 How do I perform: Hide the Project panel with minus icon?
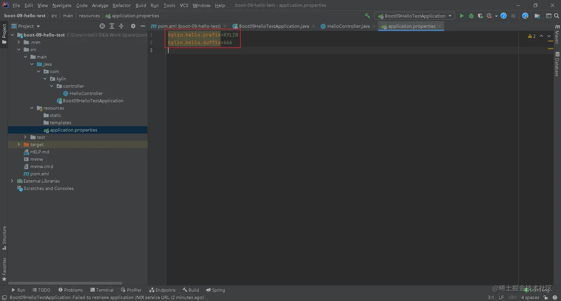point(142,26)
